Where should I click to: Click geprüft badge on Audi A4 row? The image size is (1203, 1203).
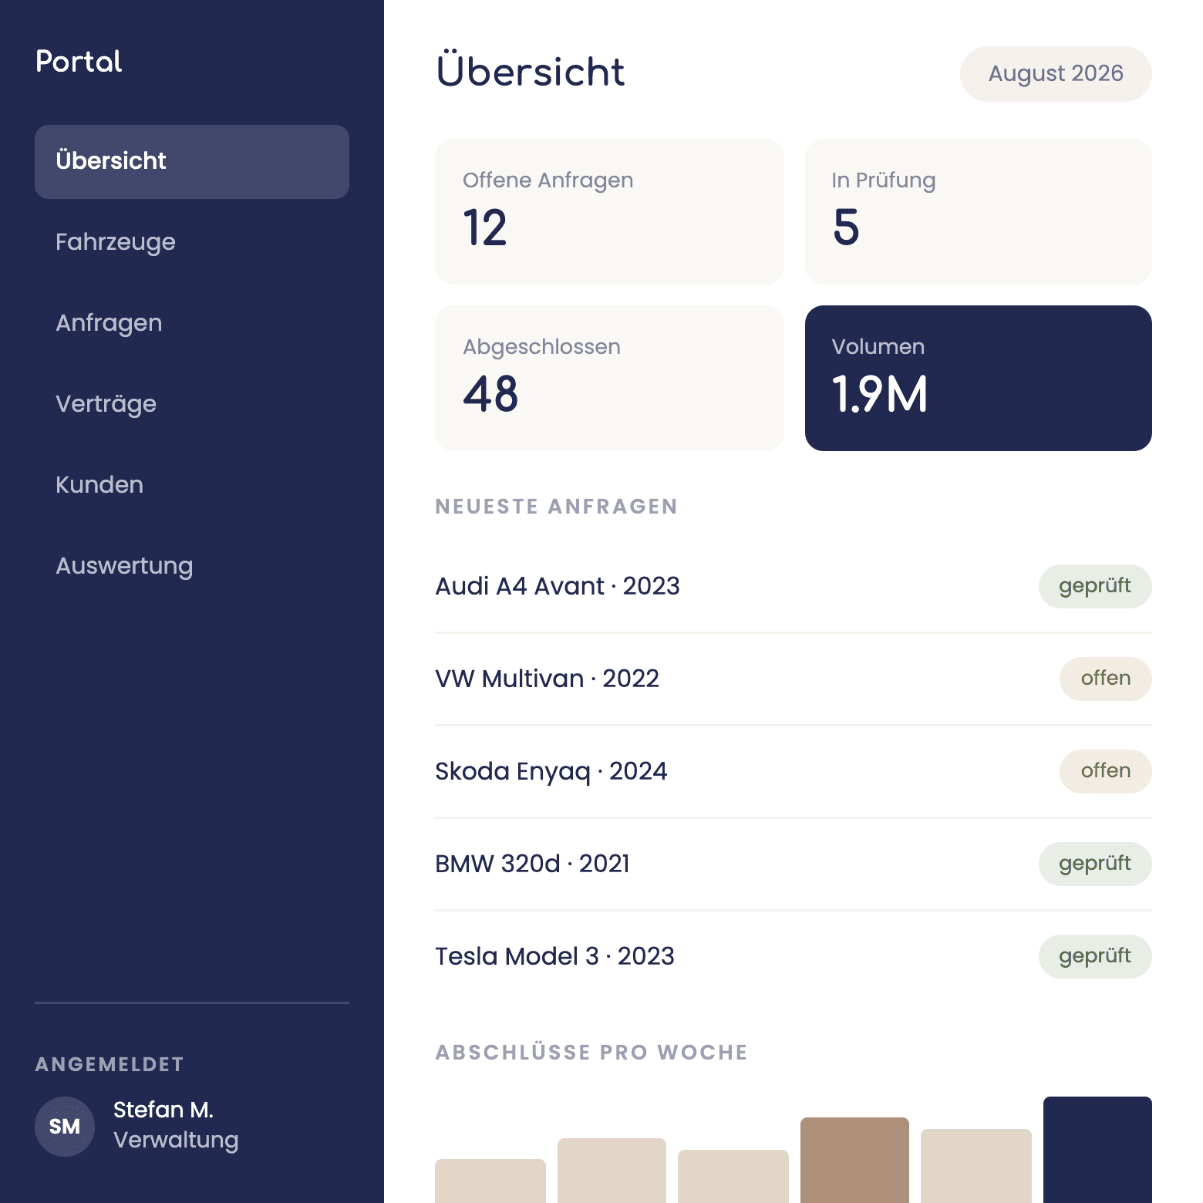pos(1095,586)
